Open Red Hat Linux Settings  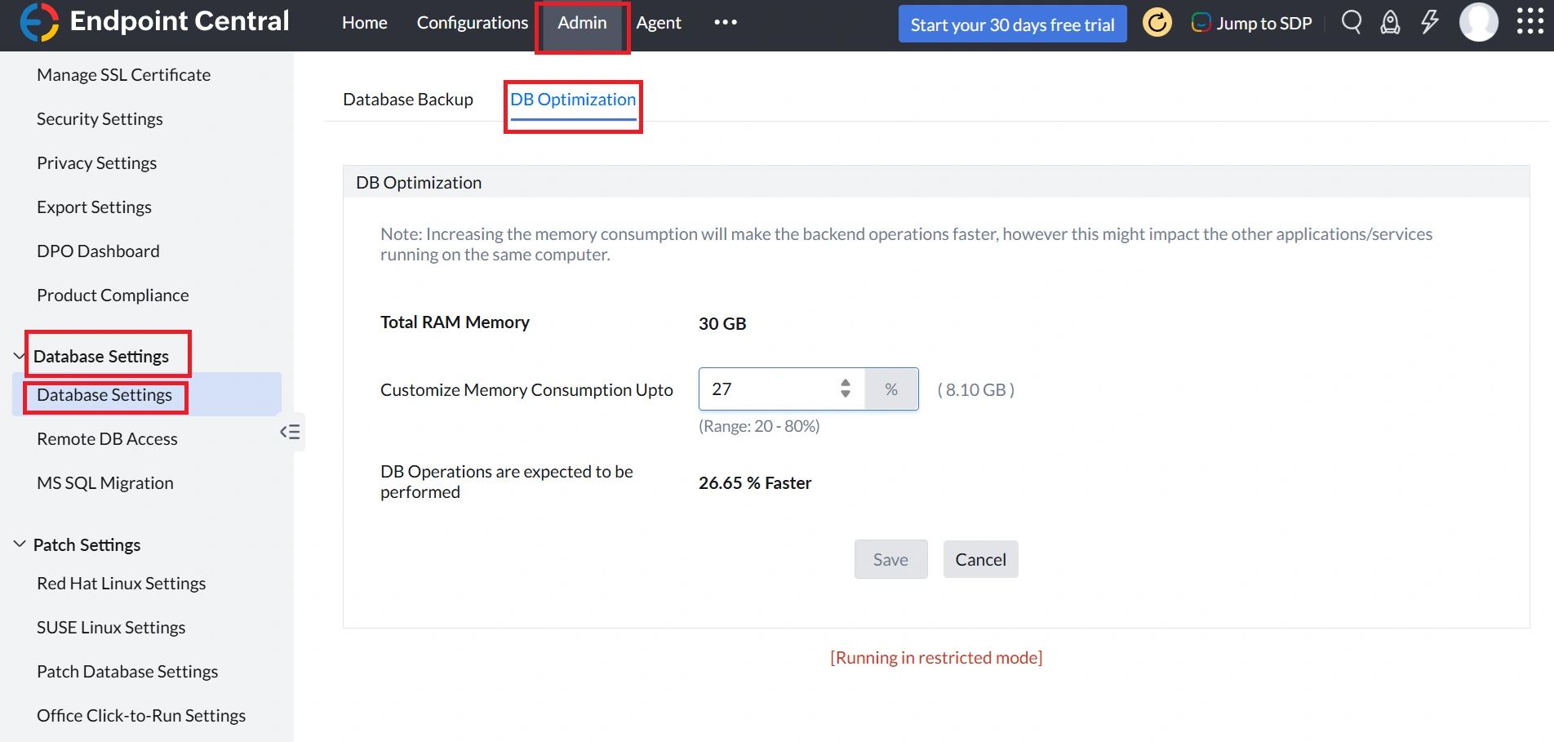[x=121, y=584]
